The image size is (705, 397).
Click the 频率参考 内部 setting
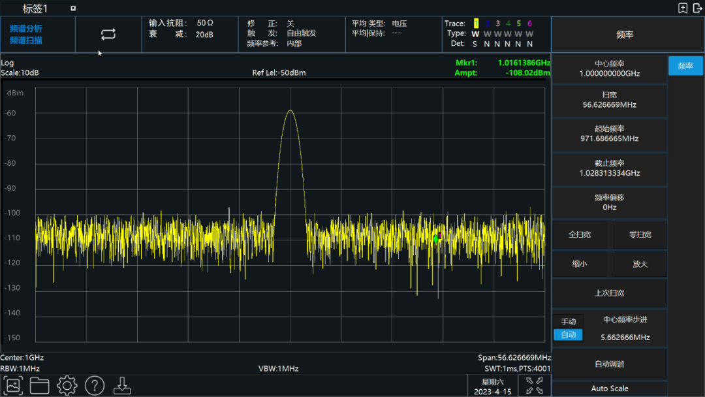(x=274, y=44)
